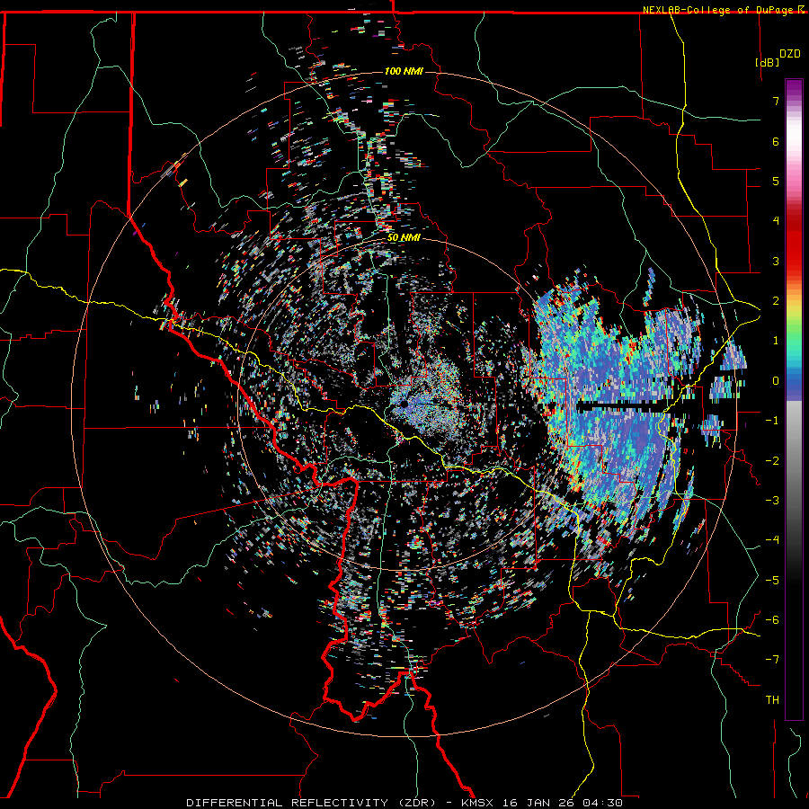Click the "0" value on the legend
Screen dimensions: 809x809
(776, 381)
